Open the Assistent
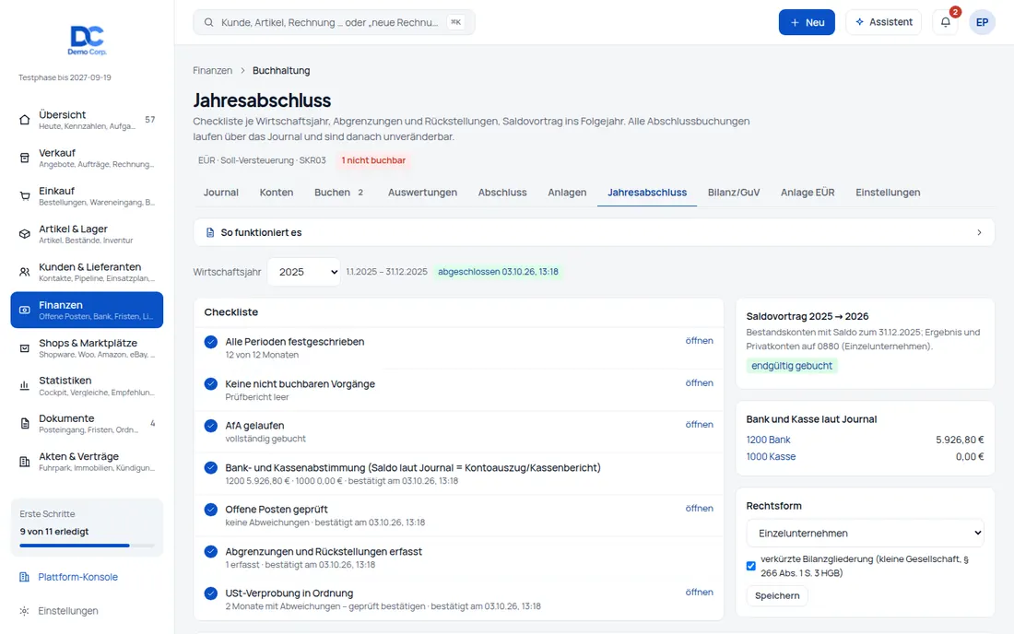Image resolution: width=1014 pixels, height=634 pixels. point(883,22)
